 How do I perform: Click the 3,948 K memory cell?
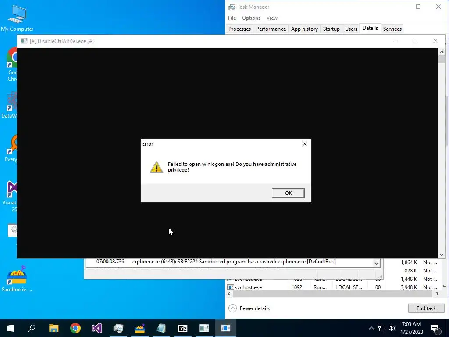coord(409,287)
